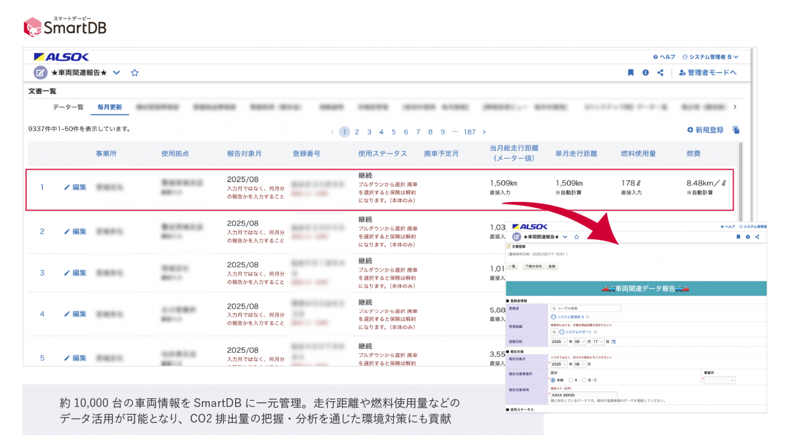Remove システム管理者 B with the x icon
The width and height of the screenshot is (788, 443).
tap(587, 317)
